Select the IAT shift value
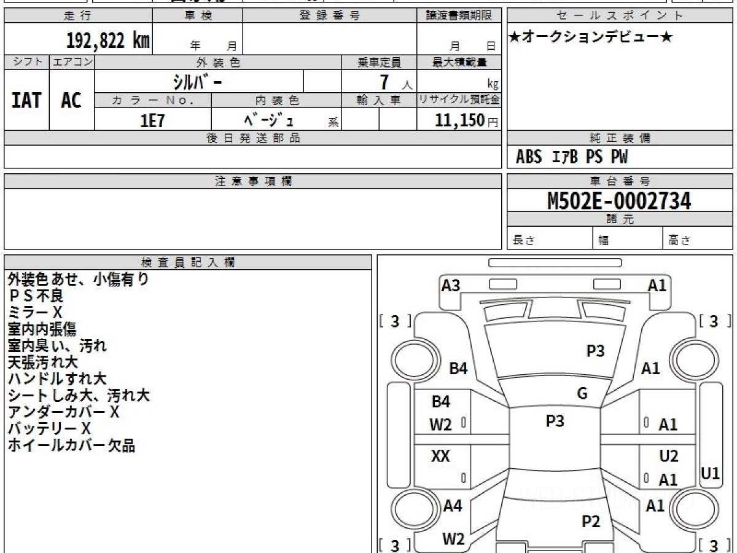This screenshot has height=553, width=737. (x=26, y=100)
